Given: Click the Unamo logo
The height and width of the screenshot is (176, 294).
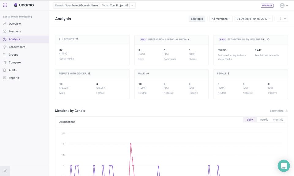Looking at the screenshot, I should coord(23,5).
